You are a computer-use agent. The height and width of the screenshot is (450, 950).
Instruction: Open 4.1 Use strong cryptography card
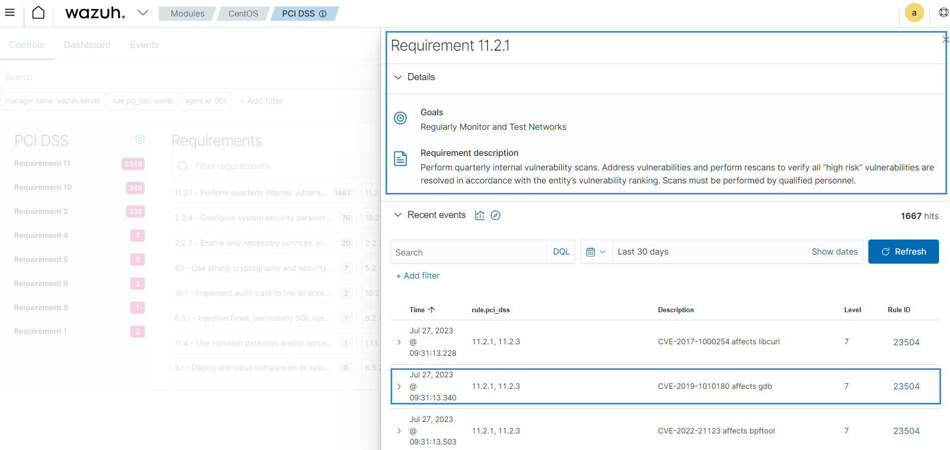coord(263,268)
